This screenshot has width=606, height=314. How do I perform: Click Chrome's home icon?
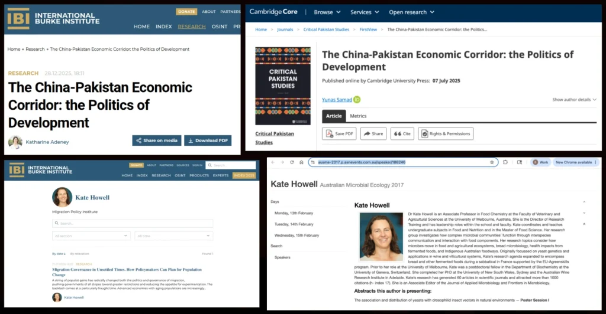[x=301, y=162]
